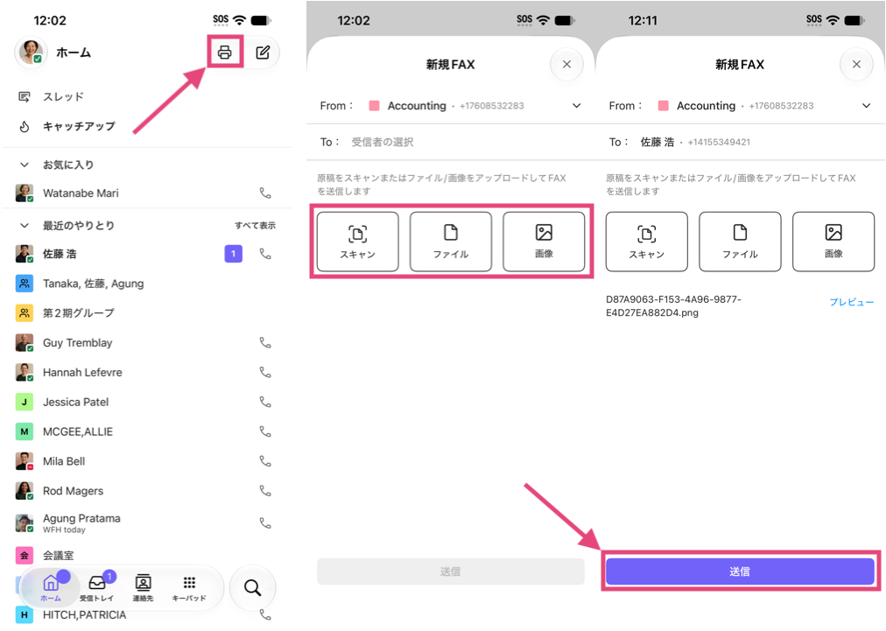Tap 画像 in middle 新規FAX screen
The image size is (886, 631).
tap(544, 242)
